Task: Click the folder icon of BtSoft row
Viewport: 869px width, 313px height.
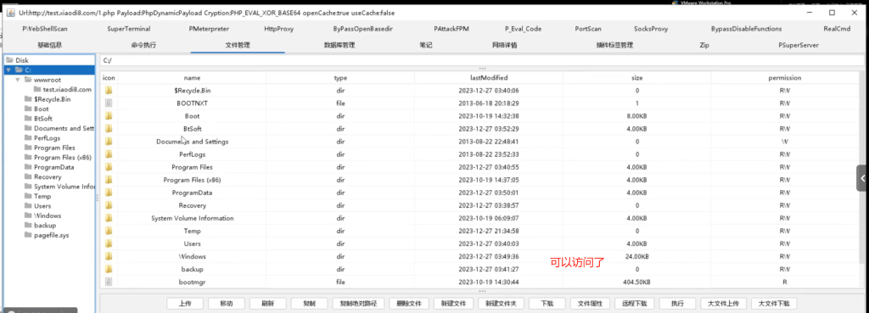Action: [109, 129]
